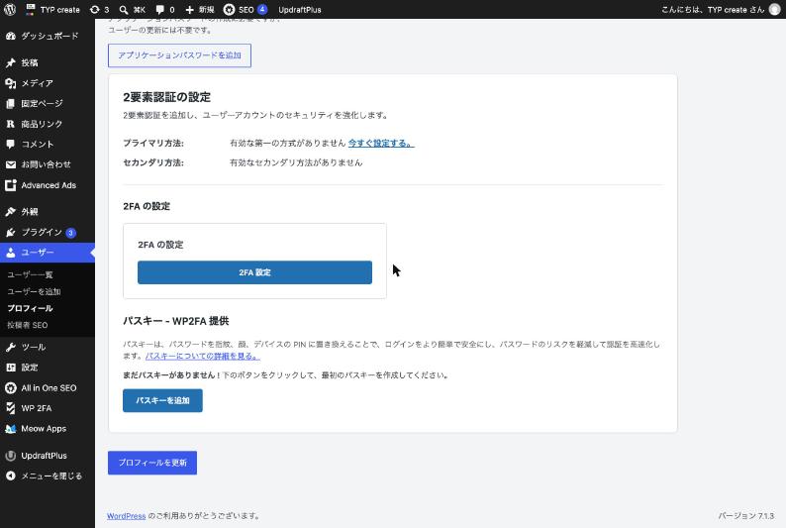Open the search magnifier icon in the admin bar
The image size is (786, 528).
point(124,10)
